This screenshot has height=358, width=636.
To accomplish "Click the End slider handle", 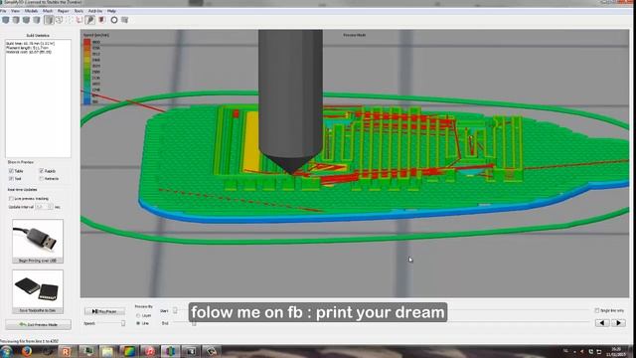I will (x=194, y=323).
